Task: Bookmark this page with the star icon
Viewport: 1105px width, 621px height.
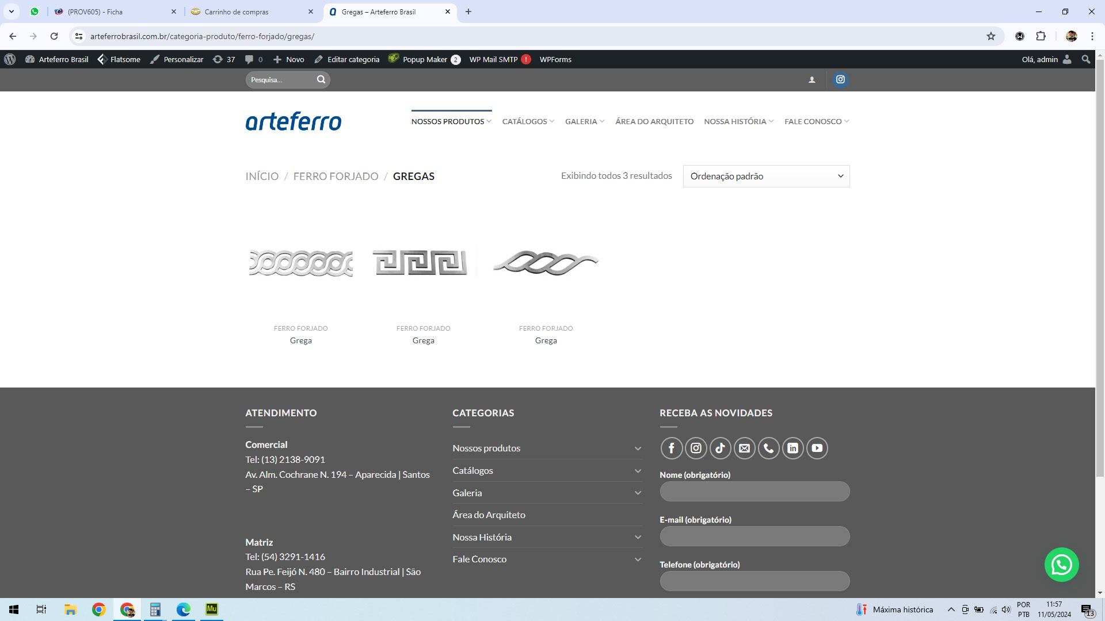Action: click(990, 36)
